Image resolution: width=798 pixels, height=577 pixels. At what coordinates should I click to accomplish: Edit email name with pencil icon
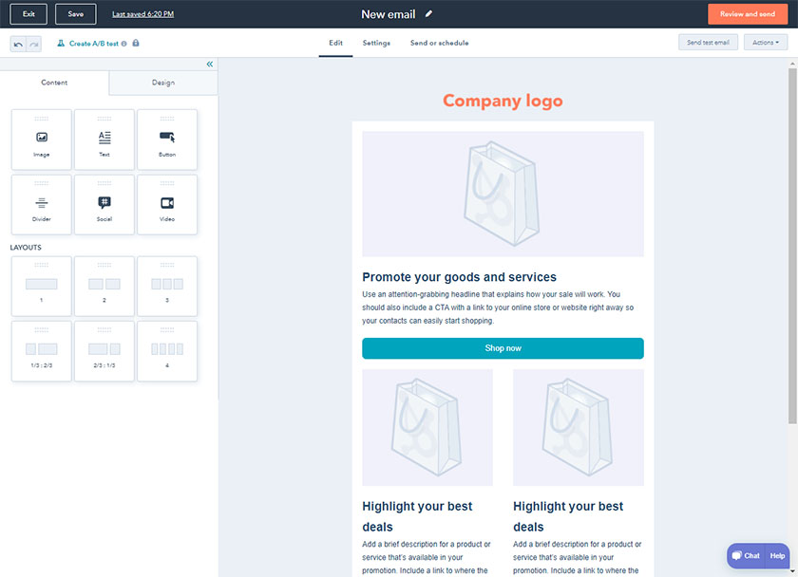click(x=429, y=14)
